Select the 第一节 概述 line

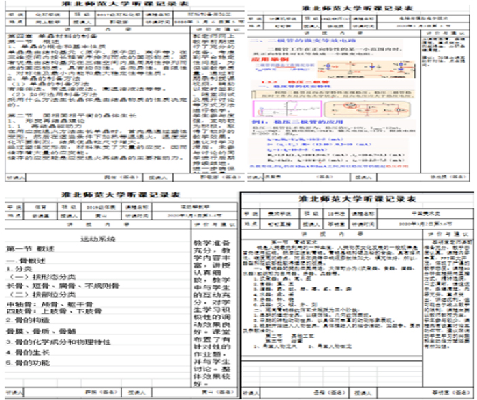pos(27,250)
